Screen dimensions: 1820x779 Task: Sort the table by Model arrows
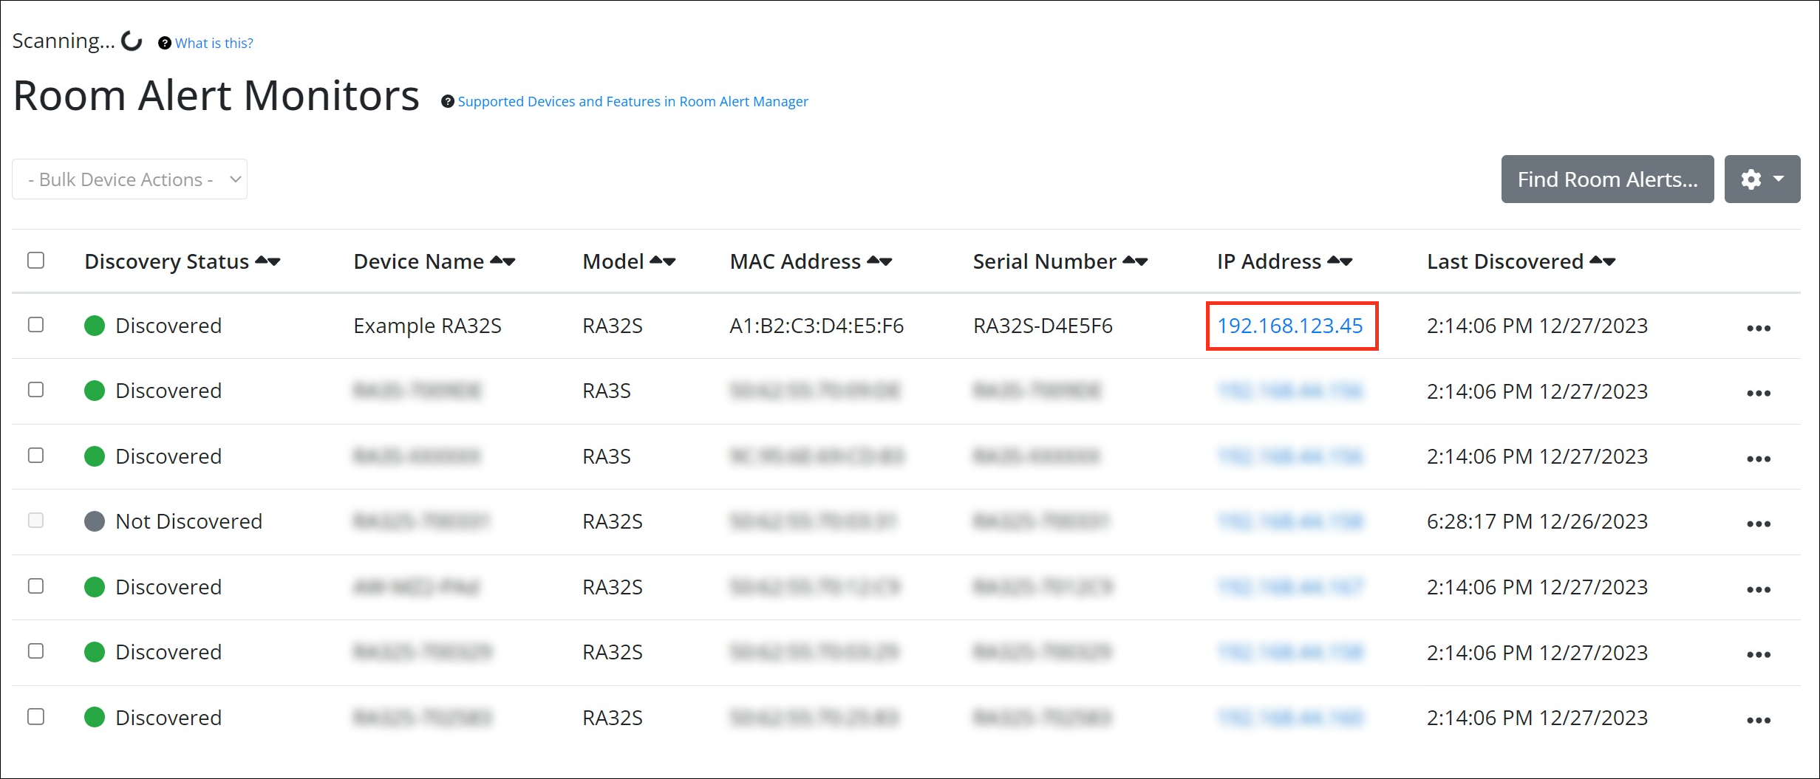coord(663,261)
